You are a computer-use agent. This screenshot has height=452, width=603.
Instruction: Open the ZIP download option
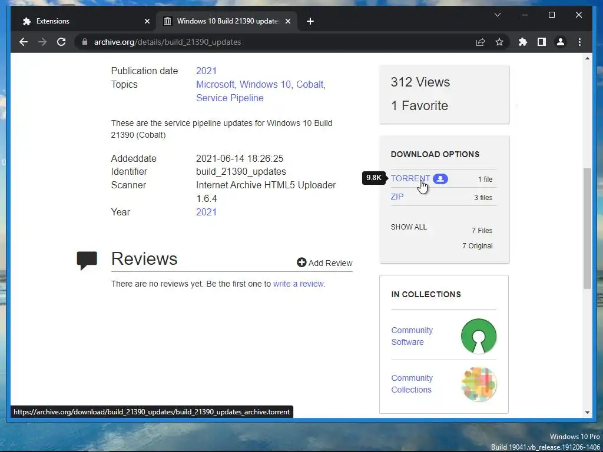pos(397,197)
